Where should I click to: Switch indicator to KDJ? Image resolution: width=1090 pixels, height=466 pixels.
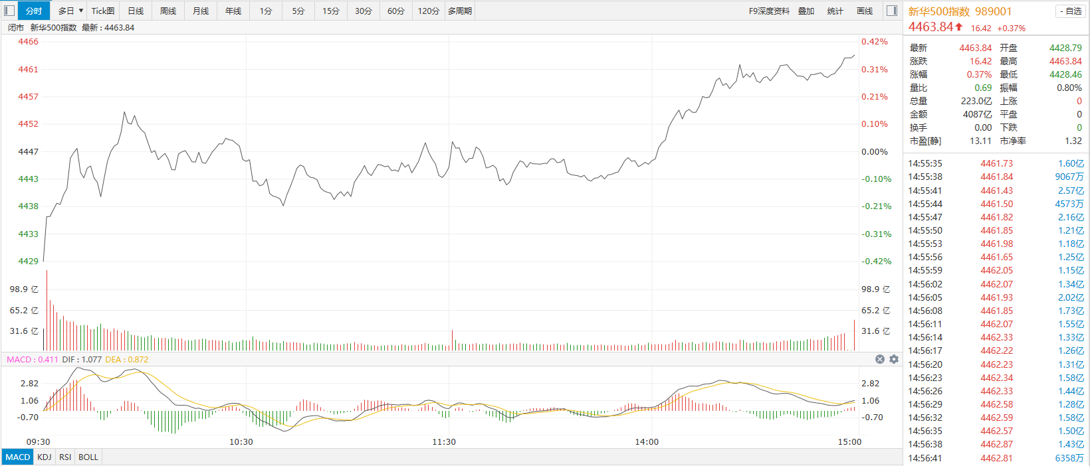click(x=45, y=457)
